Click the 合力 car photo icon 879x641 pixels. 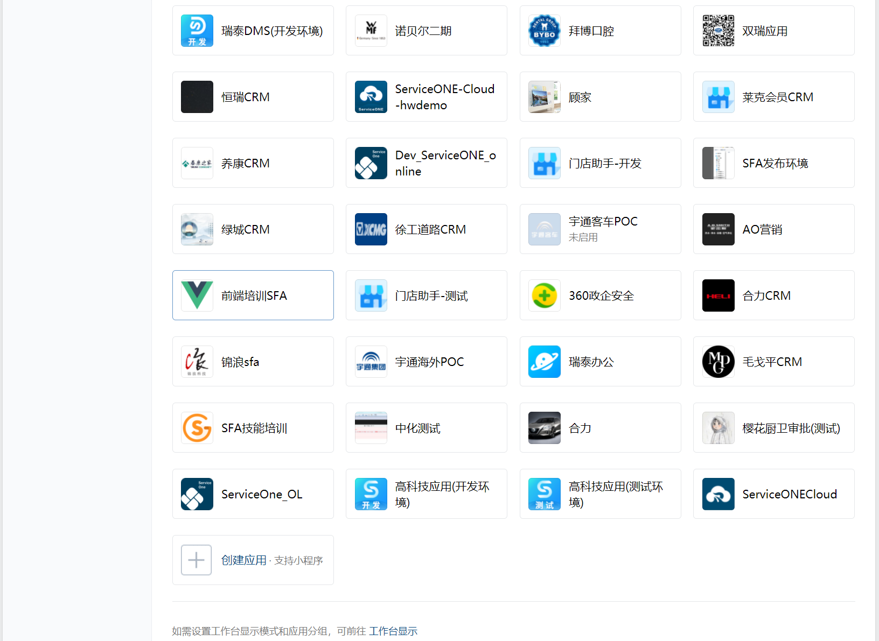tap(545, 428)
